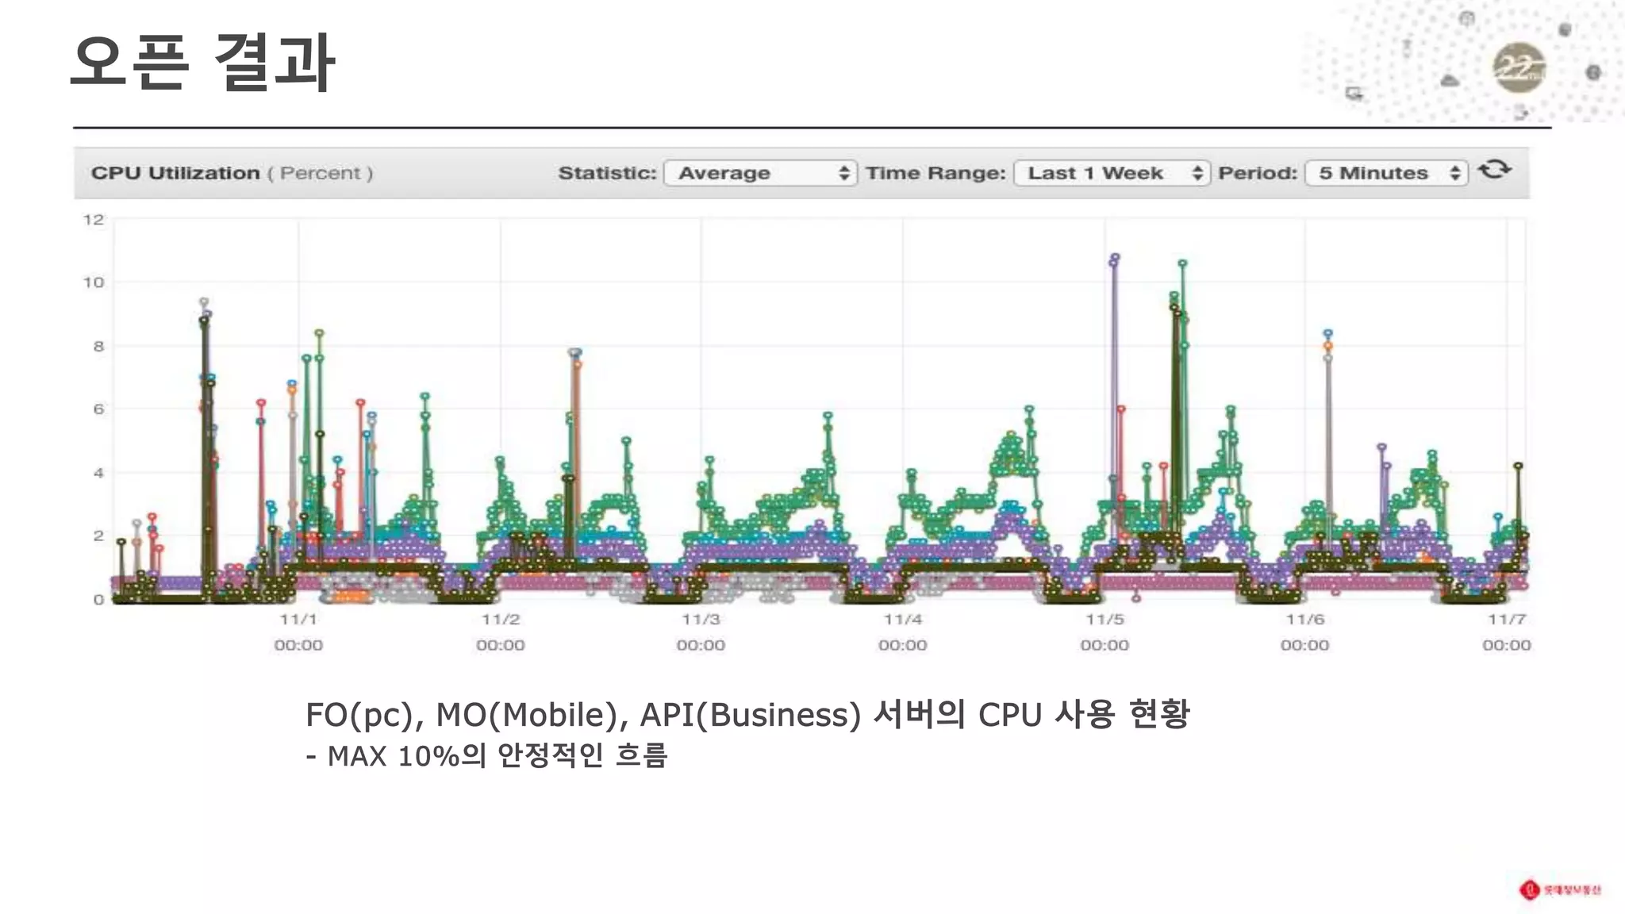Click the refresh icon beside Period

pos(1494,170)
